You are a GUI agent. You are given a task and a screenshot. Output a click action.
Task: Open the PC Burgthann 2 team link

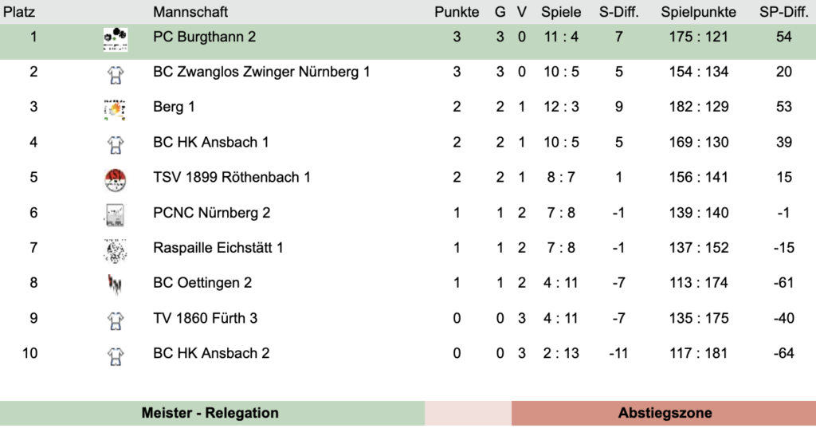coord(204,37)
